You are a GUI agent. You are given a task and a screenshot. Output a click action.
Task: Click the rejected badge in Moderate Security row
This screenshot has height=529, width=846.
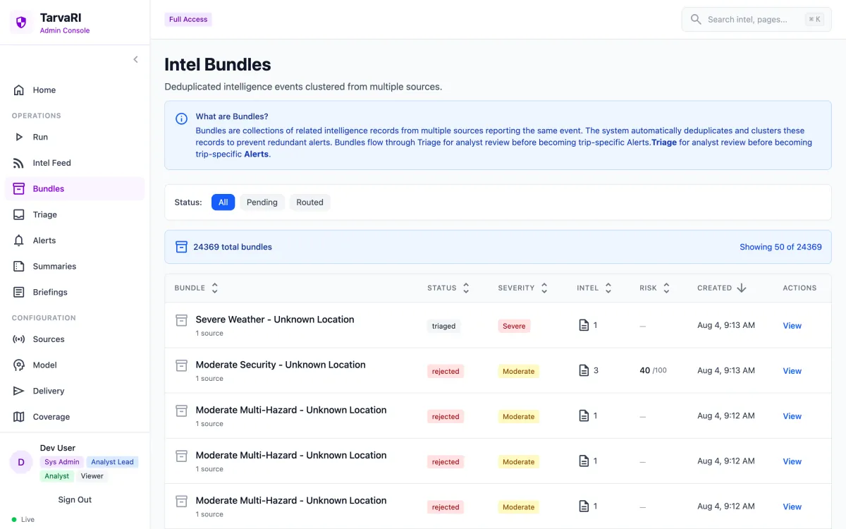[x=446, y=371]
